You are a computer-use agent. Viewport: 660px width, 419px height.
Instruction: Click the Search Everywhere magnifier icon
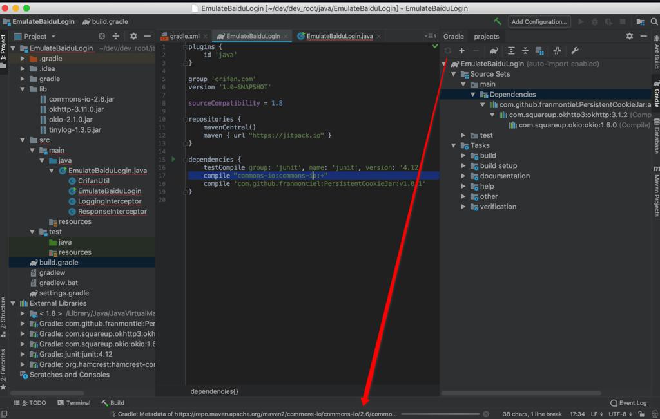click(x=653, y=21)
